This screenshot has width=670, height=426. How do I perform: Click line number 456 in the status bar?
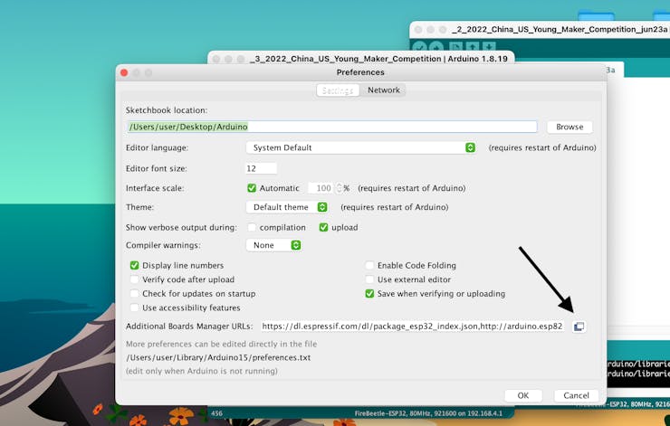coord(216,413)
